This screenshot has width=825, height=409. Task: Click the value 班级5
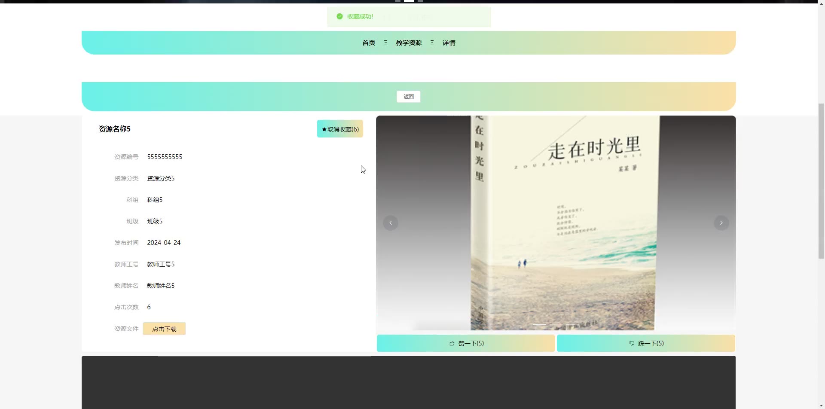[155, 221]
